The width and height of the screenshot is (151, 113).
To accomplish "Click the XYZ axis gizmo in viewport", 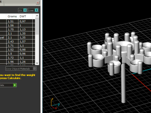I will (55, 104).
